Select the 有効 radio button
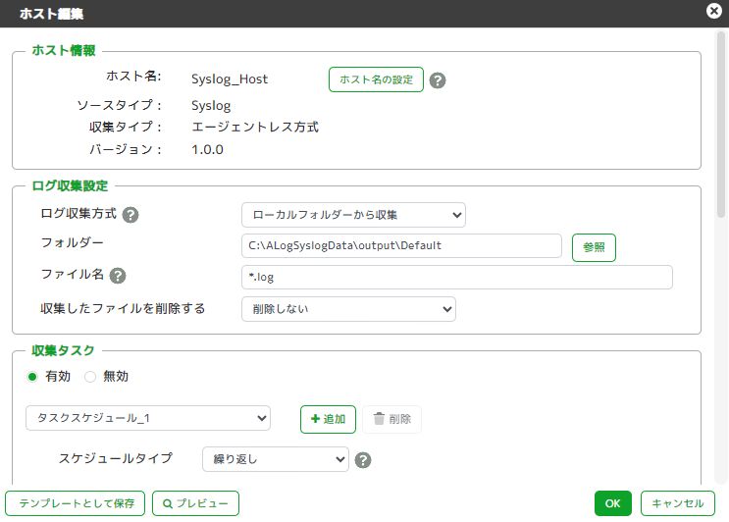 click(32, 377)
